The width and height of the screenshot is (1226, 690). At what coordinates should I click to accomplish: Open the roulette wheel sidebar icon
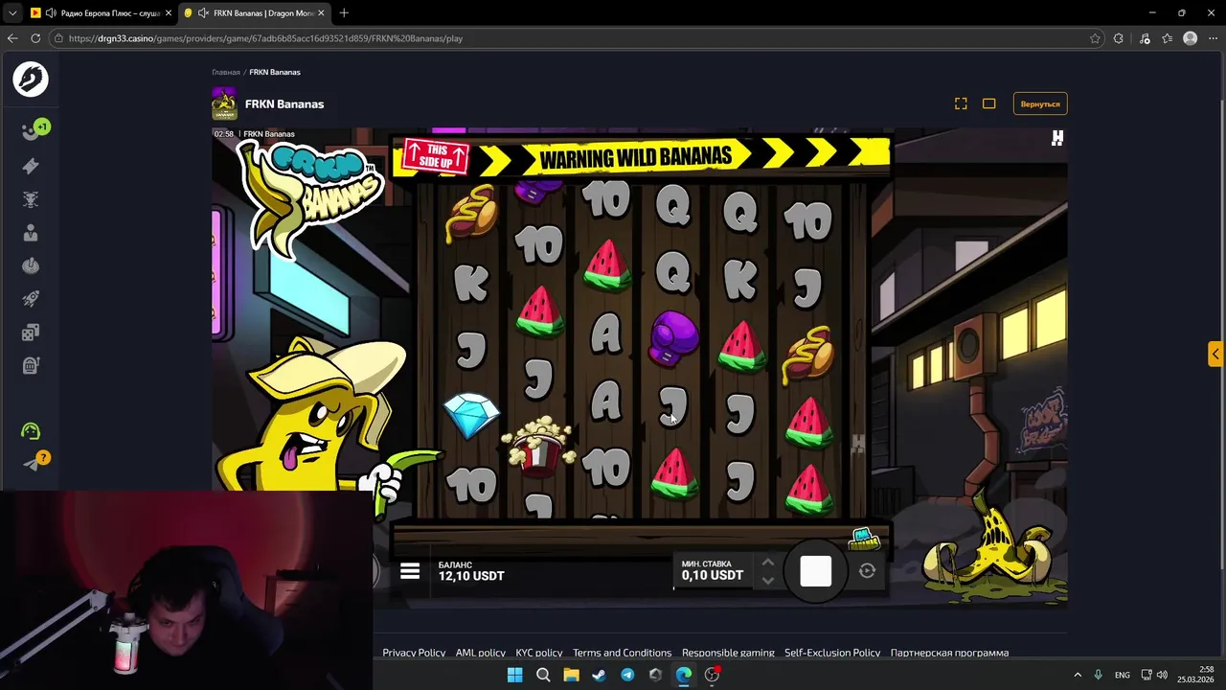31,265
